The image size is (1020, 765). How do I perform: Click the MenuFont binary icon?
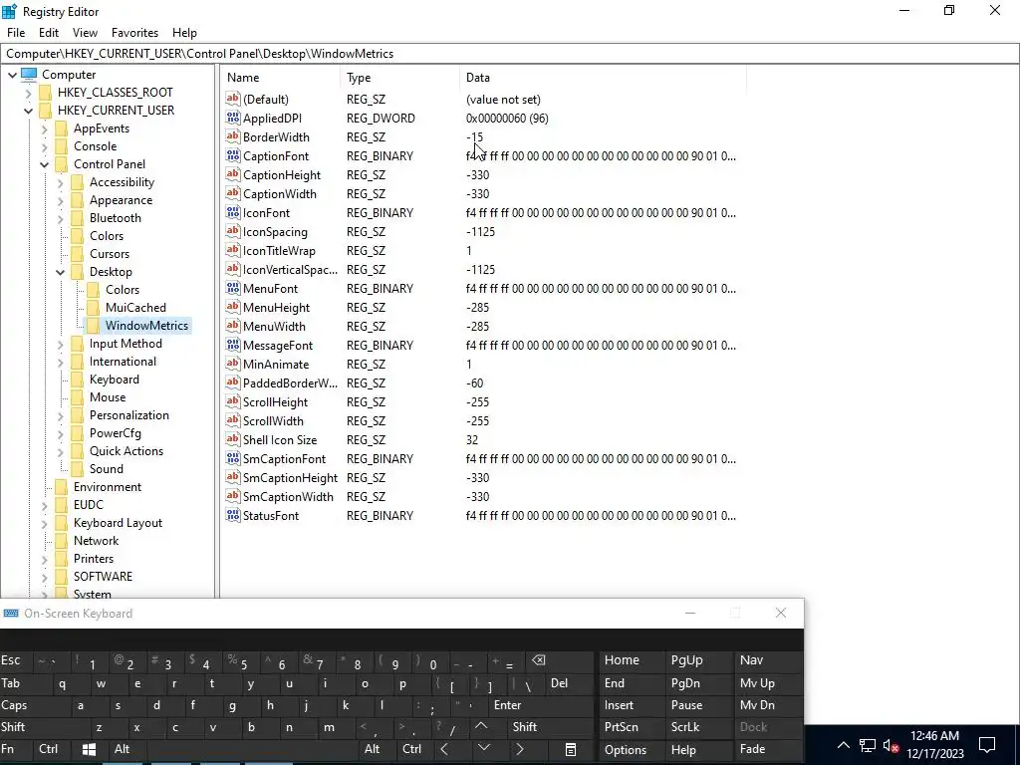(233, 288)
